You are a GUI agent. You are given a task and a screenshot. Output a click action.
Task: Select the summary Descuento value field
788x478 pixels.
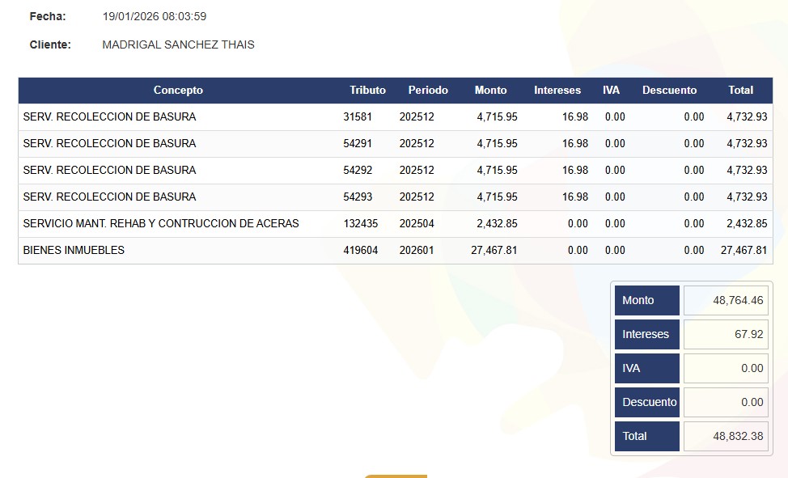point(726,402)
